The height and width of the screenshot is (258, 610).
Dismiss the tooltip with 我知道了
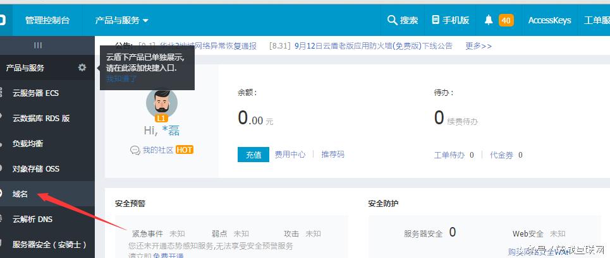(x=121, y=79)
